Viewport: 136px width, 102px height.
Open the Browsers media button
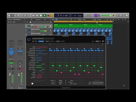pyautogui.click(x=127, y=16)
